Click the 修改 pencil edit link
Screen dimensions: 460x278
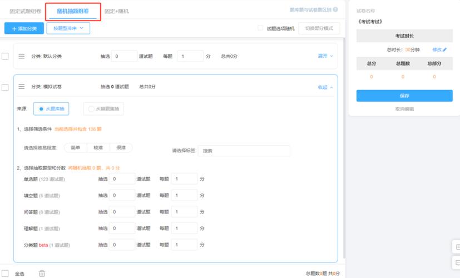coord(439,49)
